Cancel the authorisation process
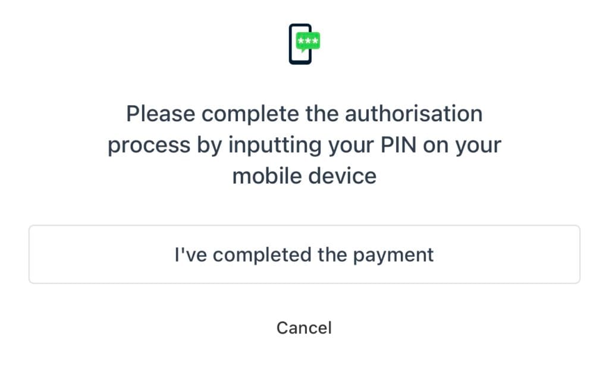The image size is (609, 378). (304, 327)
